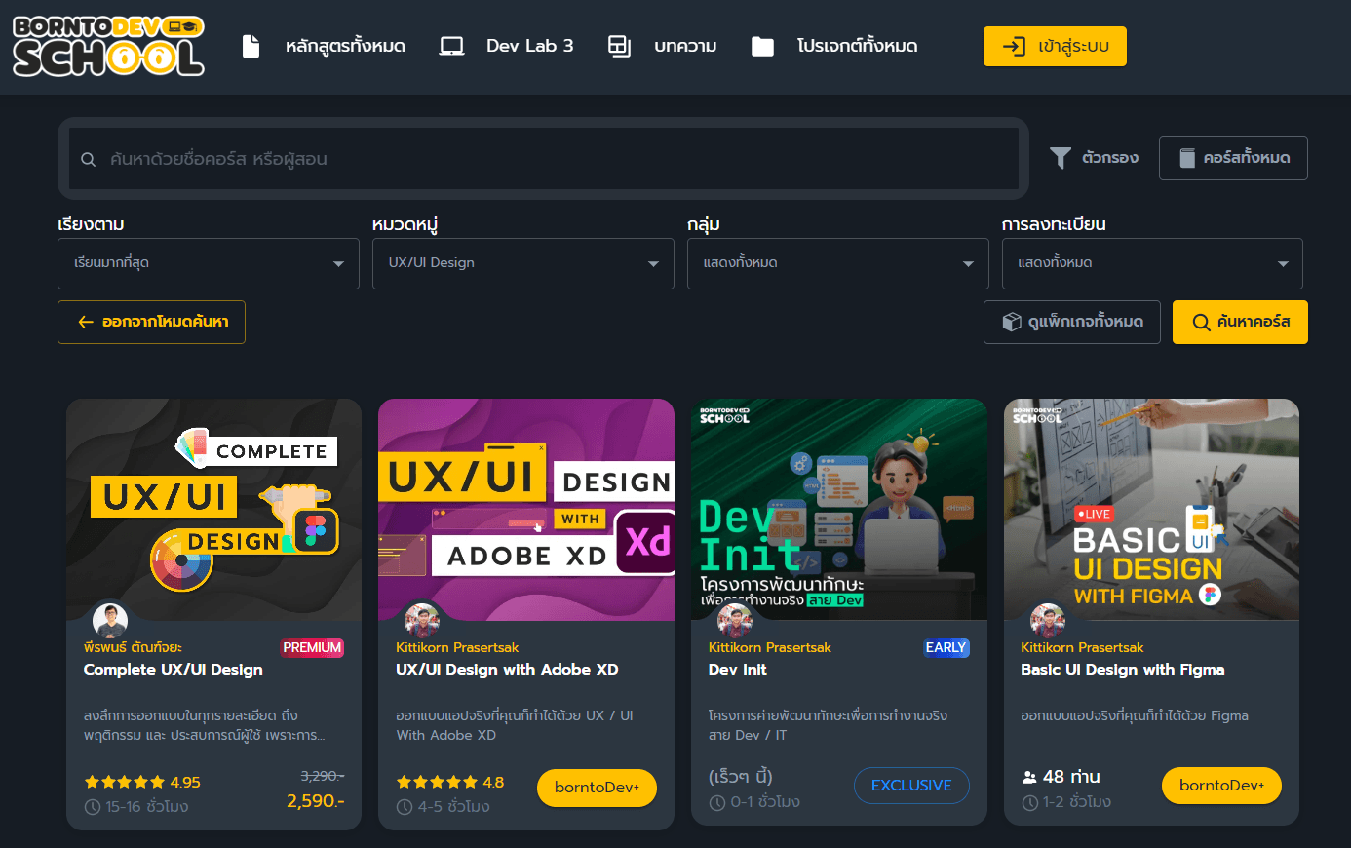1351x848 pixels.
Task: Click Kittikorn Prasertsak's avatar on Dev Init
Action: [x=735, y=620]
